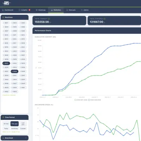Click the Time Period clock icon
This screenshot has height=141, width=141.
[3, 117]
